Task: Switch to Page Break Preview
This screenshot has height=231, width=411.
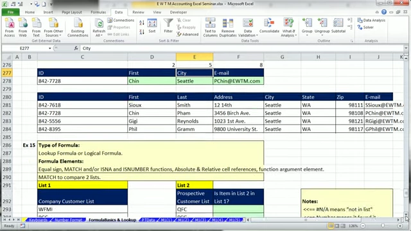Action: [x=343, y=226]
